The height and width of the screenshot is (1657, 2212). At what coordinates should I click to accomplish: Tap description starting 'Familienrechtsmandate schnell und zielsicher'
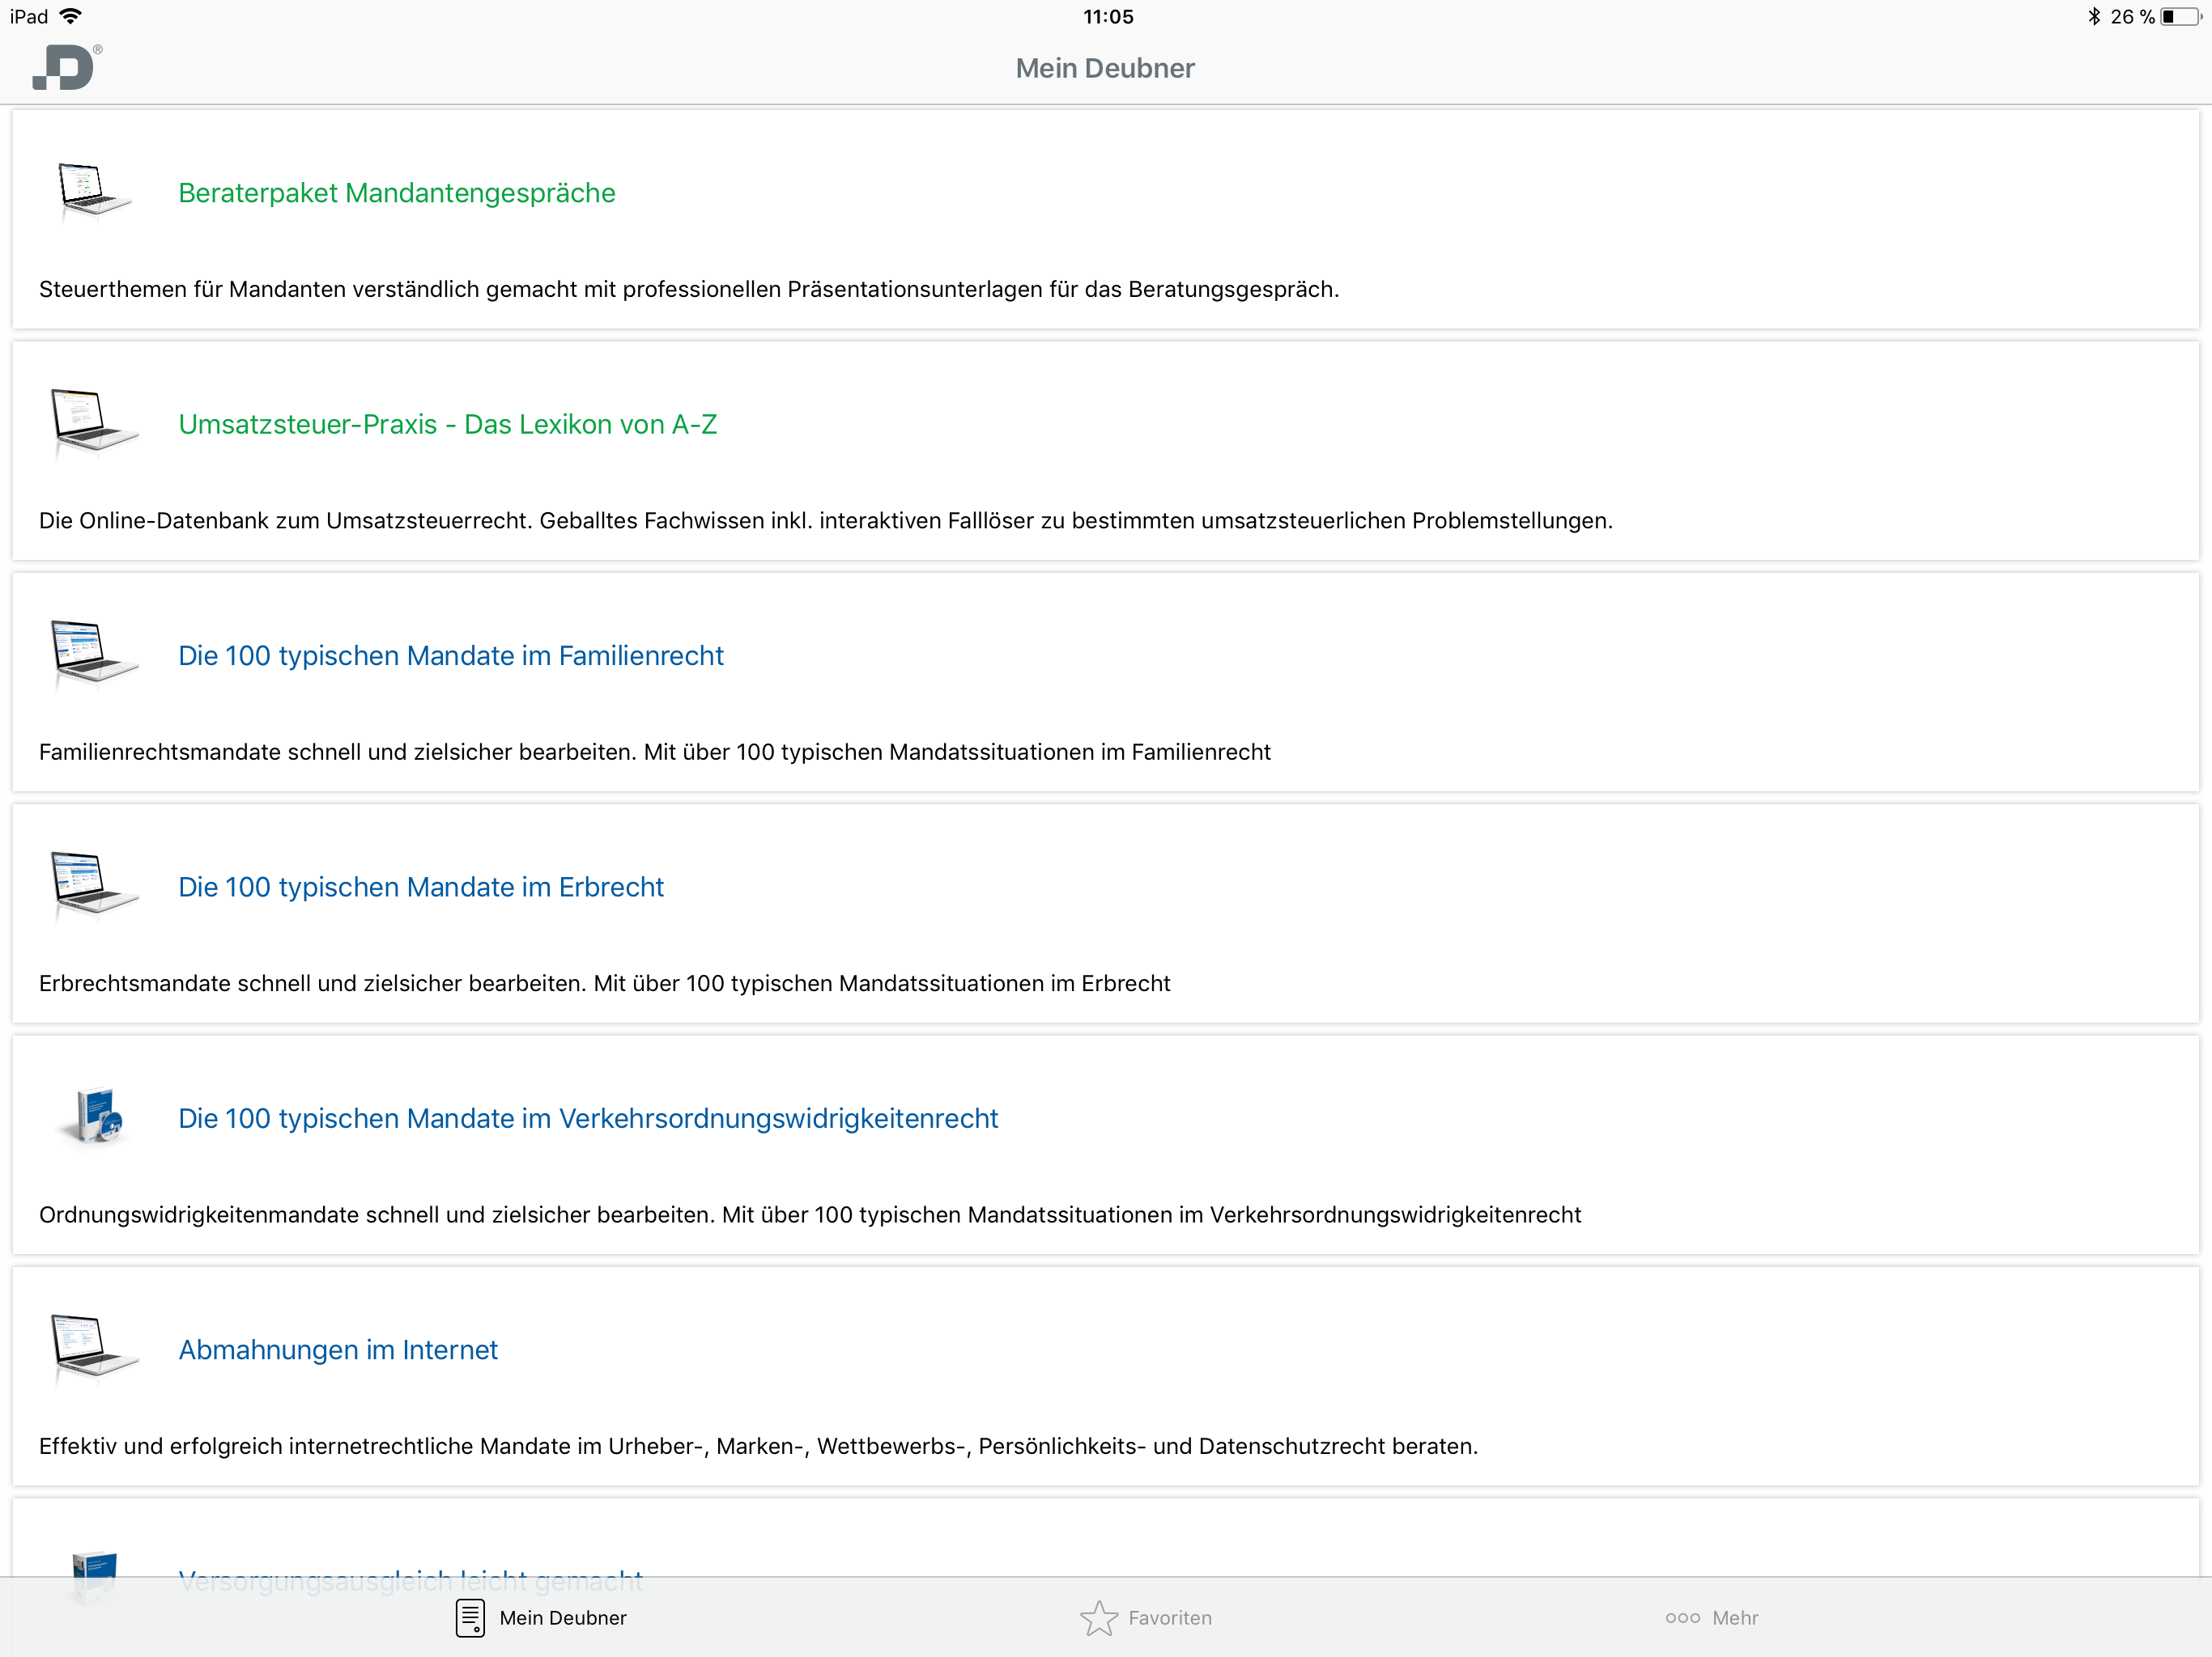coord(655,752)
